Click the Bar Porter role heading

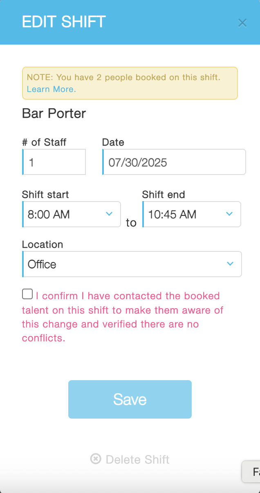coord(54,113)
